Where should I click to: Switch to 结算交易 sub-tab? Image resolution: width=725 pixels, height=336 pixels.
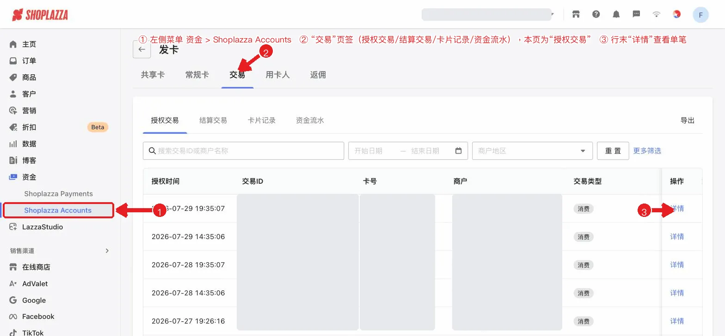tap(213, 120)
